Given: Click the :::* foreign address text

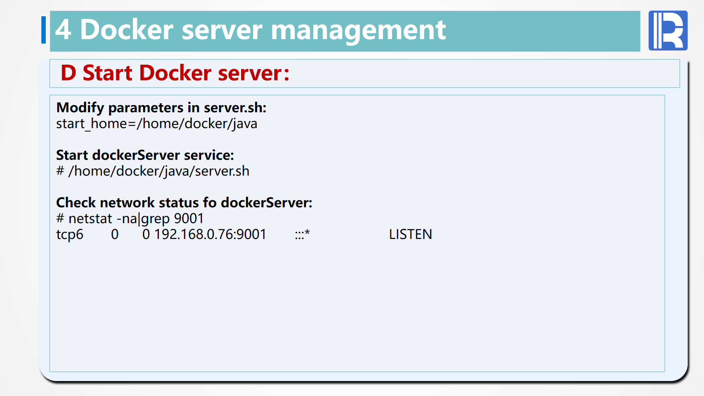Looking at the screenshot, I should 302,235.
